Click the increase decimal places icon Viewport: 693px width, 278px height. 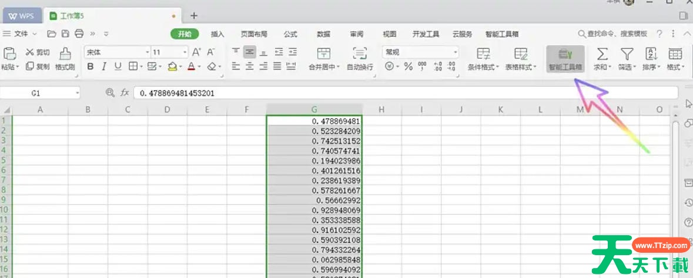coord(437,67)
